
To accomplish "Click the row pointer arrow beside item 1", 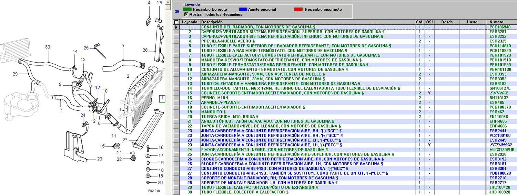I will [176, 27].
